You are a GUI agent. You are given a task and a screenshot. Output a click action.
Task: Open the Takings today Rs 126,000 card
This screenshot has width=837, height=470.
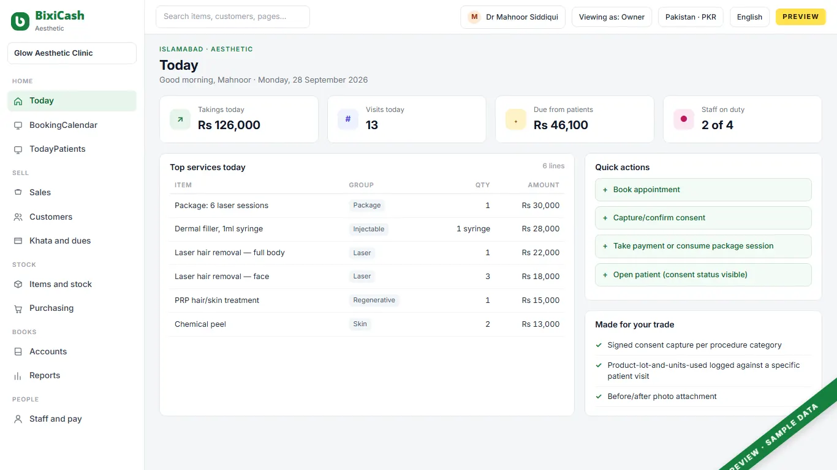click(x=239, y=119)
